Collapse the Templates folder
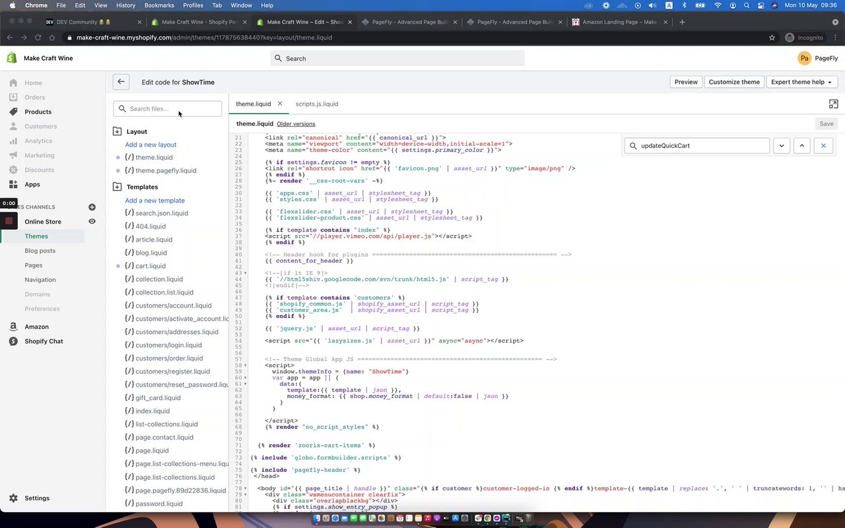845x528 pixels. pos(118,187)
